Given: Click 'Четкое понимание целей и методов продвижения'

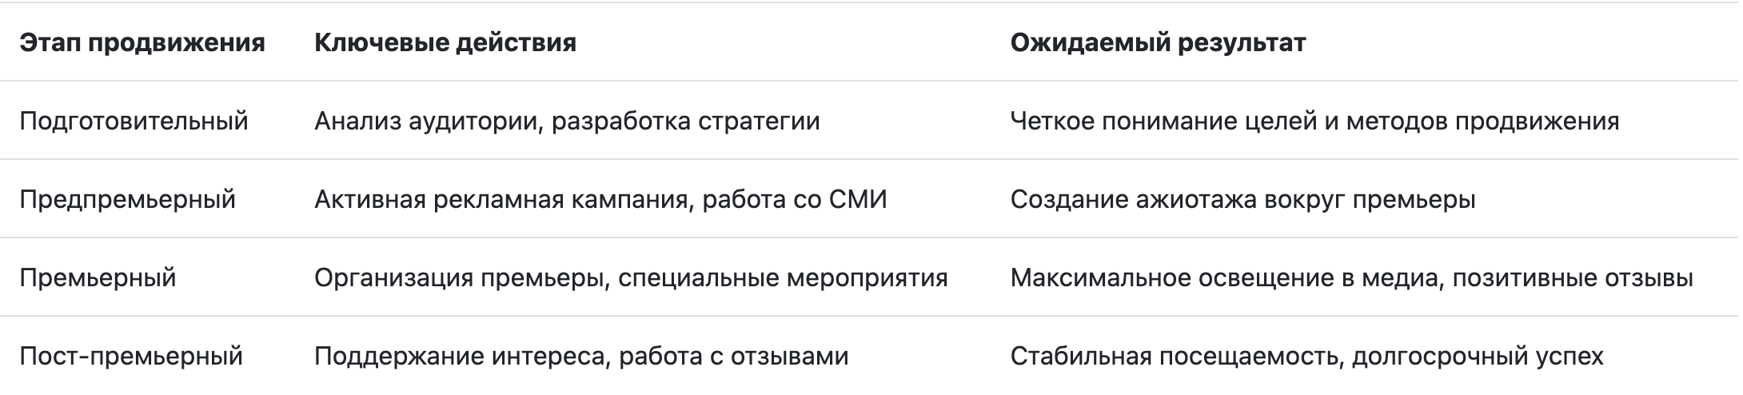Looking at the screenshot, I should click(1314, 121).
